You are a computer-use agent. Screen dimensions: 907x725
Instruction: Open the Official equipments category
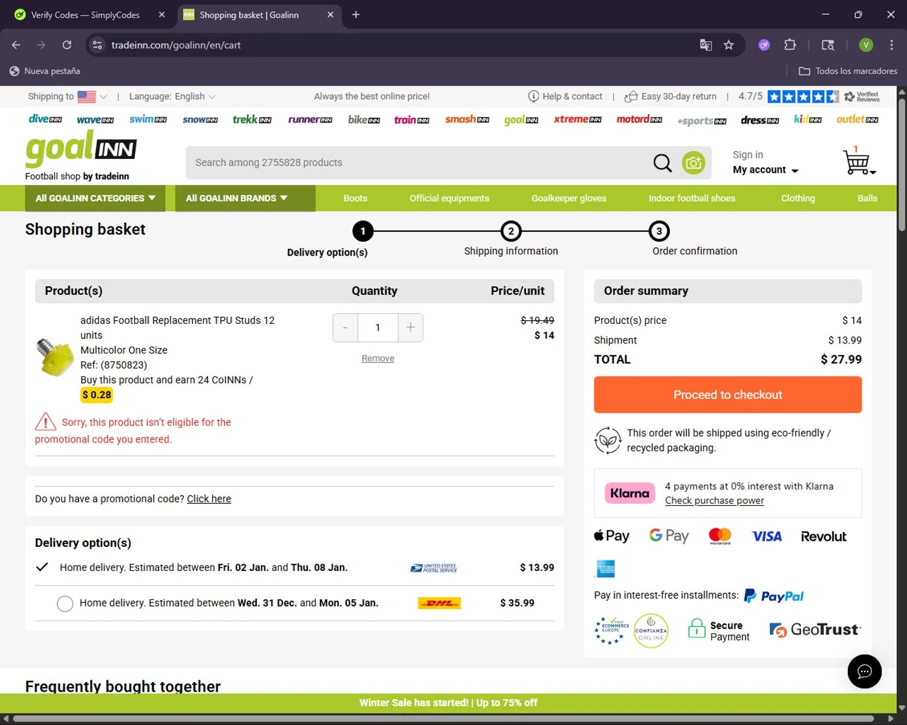click(x=449, y=198)
